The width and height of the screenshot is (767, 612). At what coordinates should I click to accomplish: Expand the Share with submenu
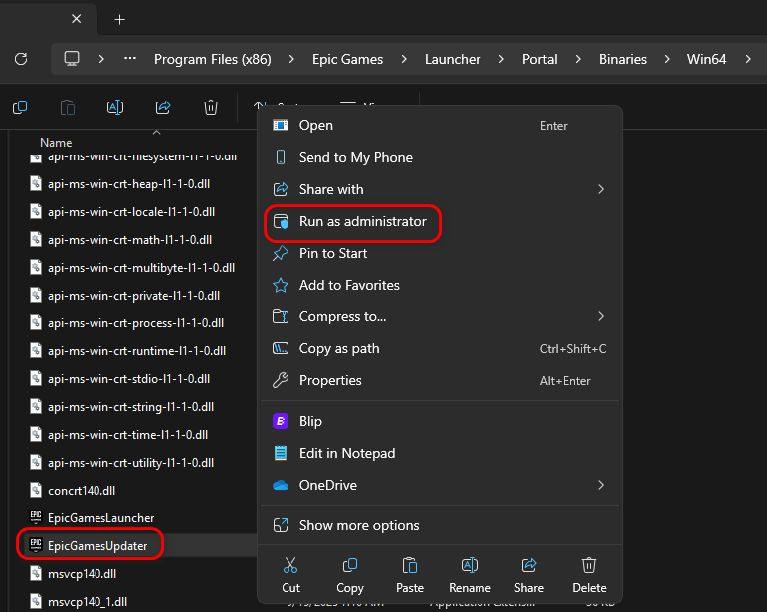(600, 189)
